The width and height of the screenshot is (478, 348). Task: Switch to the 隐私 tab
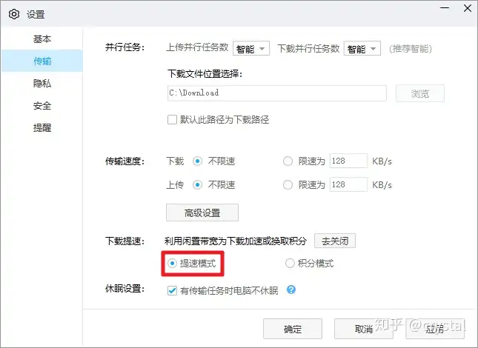click(x=42, y=83)
